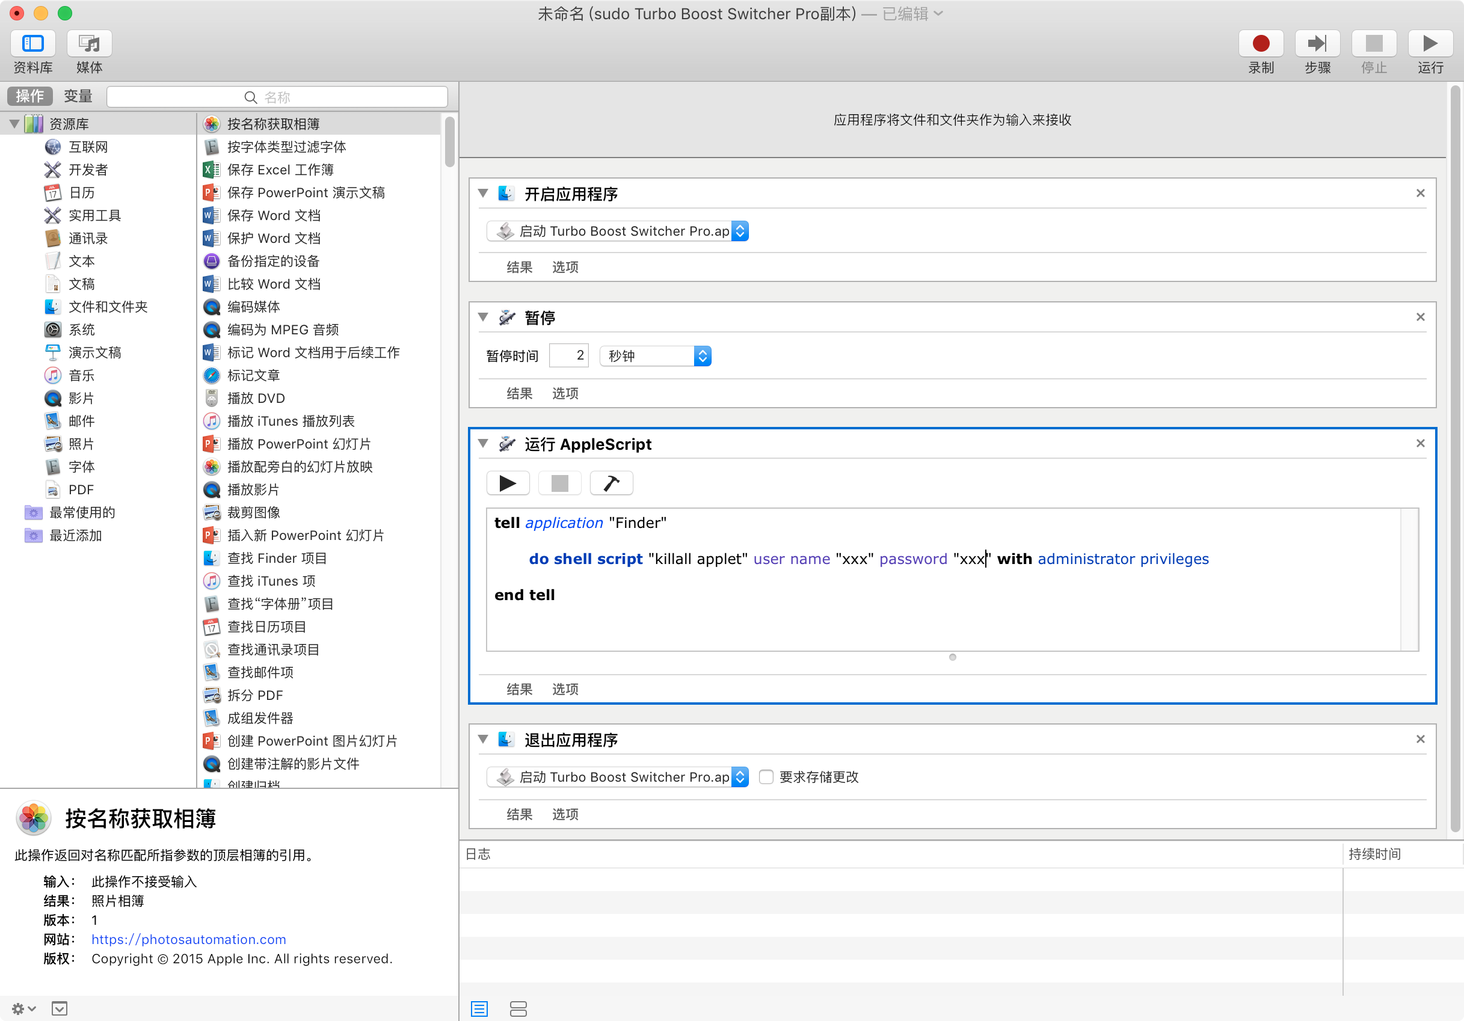Collapse the 开启应用程序 action
1464x1021 pixels.
coord(484,194)
